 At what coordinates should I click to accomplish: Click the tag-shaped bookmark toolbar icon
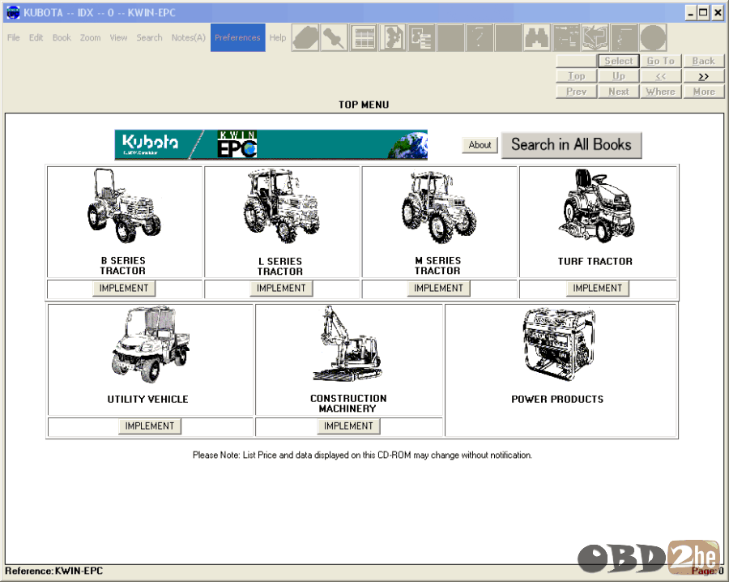point(305,37)
